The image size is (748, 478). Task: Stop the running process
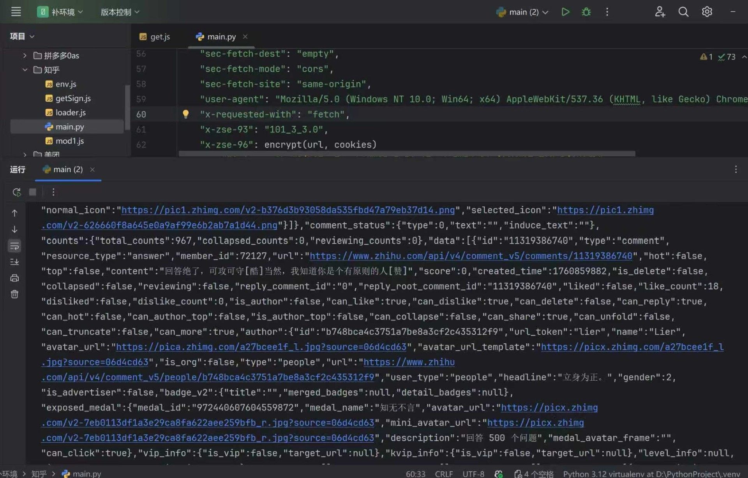click(x=33, y=192)
